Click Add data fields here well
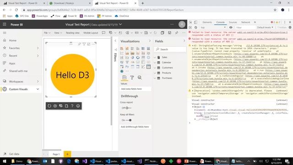 (136, 89)
